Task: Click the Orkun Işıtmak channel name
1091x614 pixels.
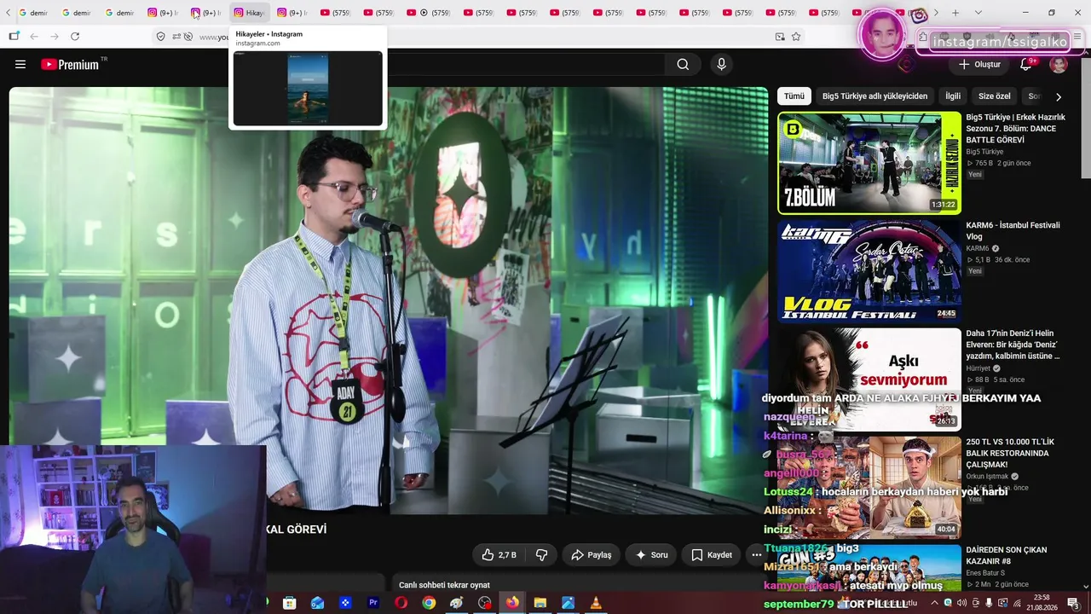Action: (987, 477)
